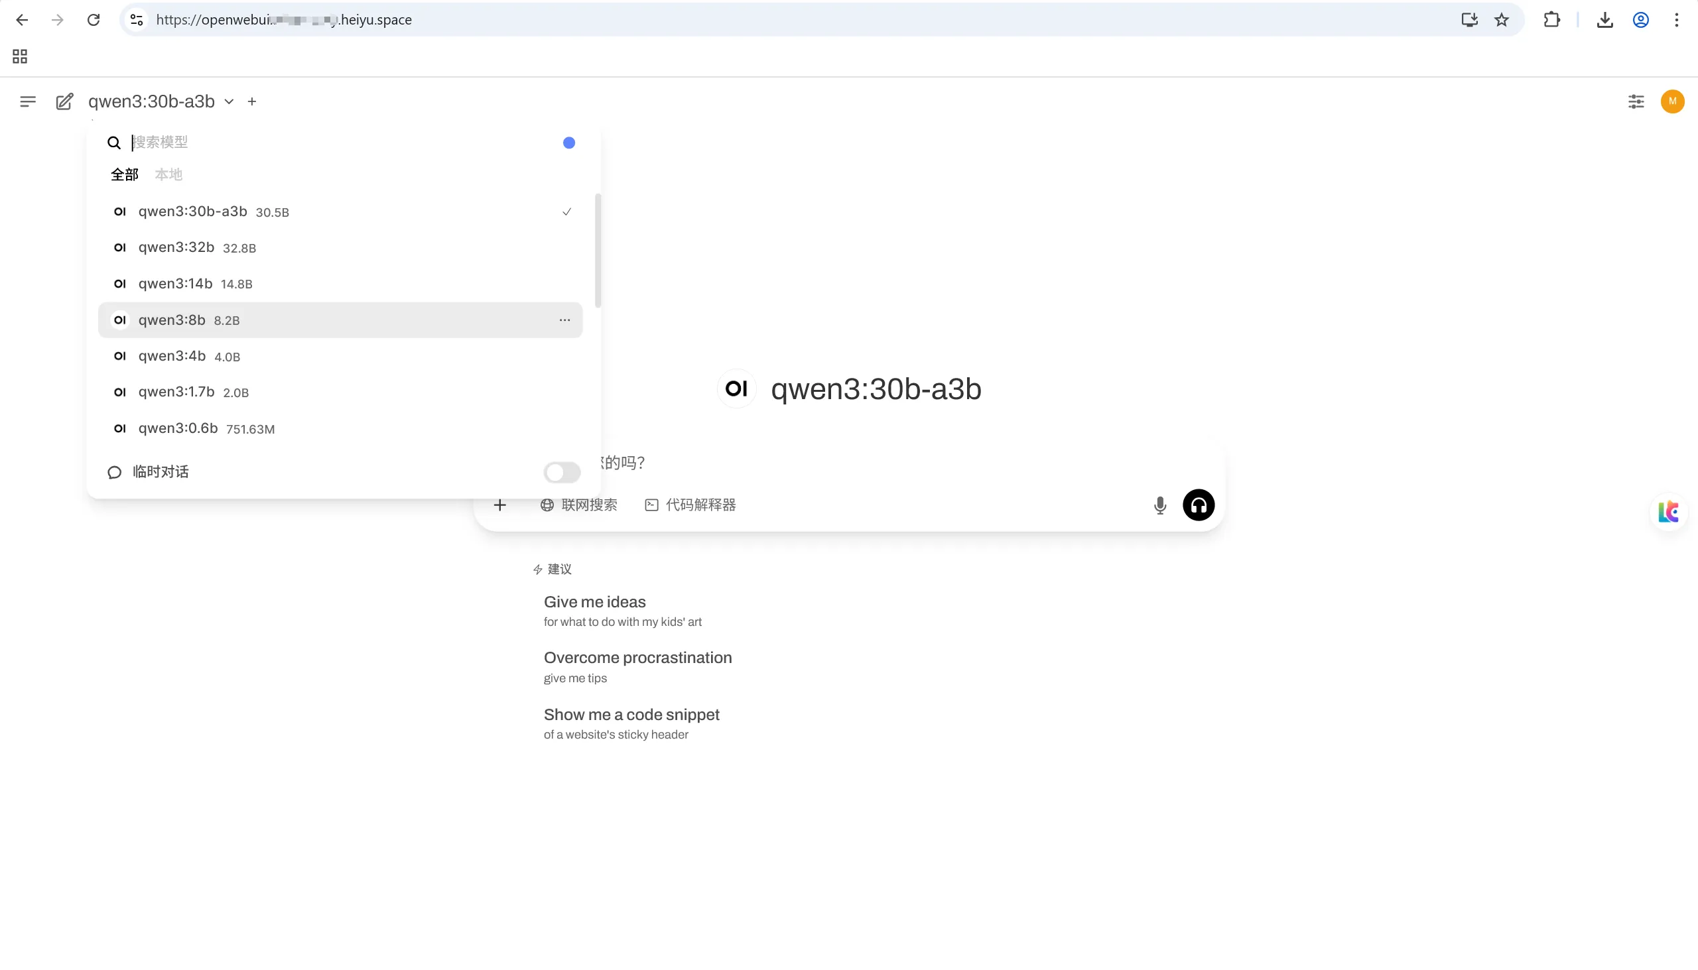
Task: Click the blue status dot beside the search field
Action: (x=569, y=143)
